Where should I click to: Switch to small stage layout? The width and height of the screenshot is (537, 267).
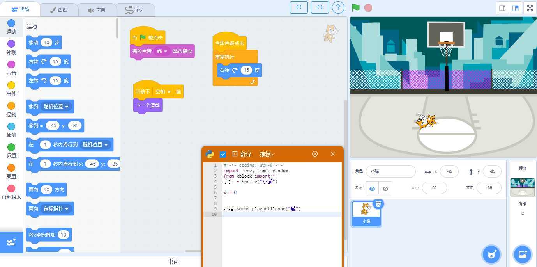(502, 8)
